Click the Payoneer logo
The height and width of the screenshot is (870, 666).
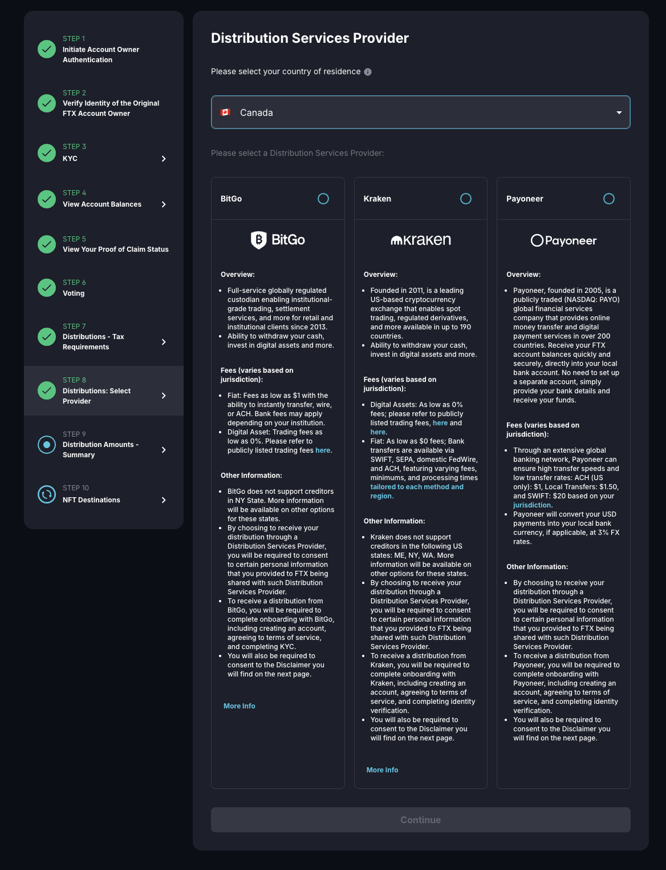coord(563,240)
